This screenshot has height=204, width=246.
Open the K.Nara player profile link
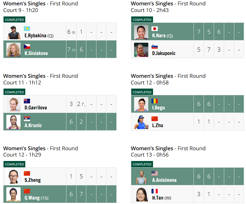[x=163, y=36]
